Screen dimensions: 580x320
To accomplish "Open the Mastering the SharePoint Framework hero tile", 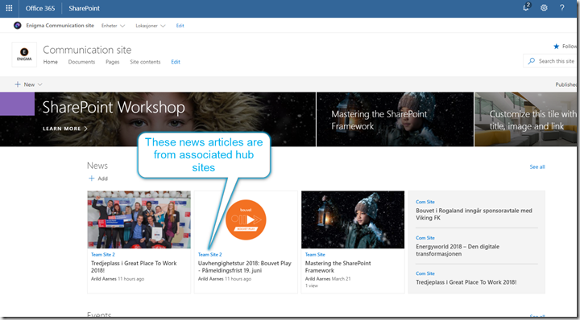I will pyautogui.click(x=395, y=119).
